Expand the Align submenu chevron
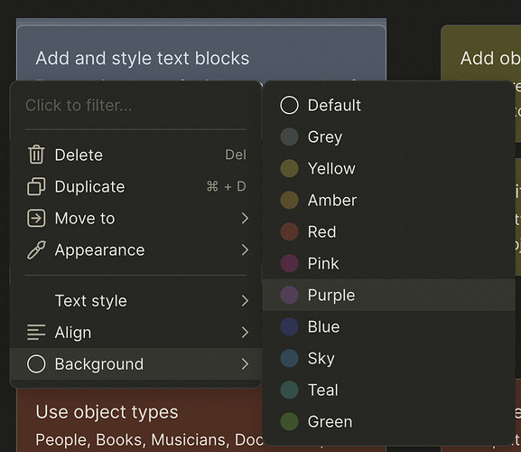 click(x=245, y=333)
